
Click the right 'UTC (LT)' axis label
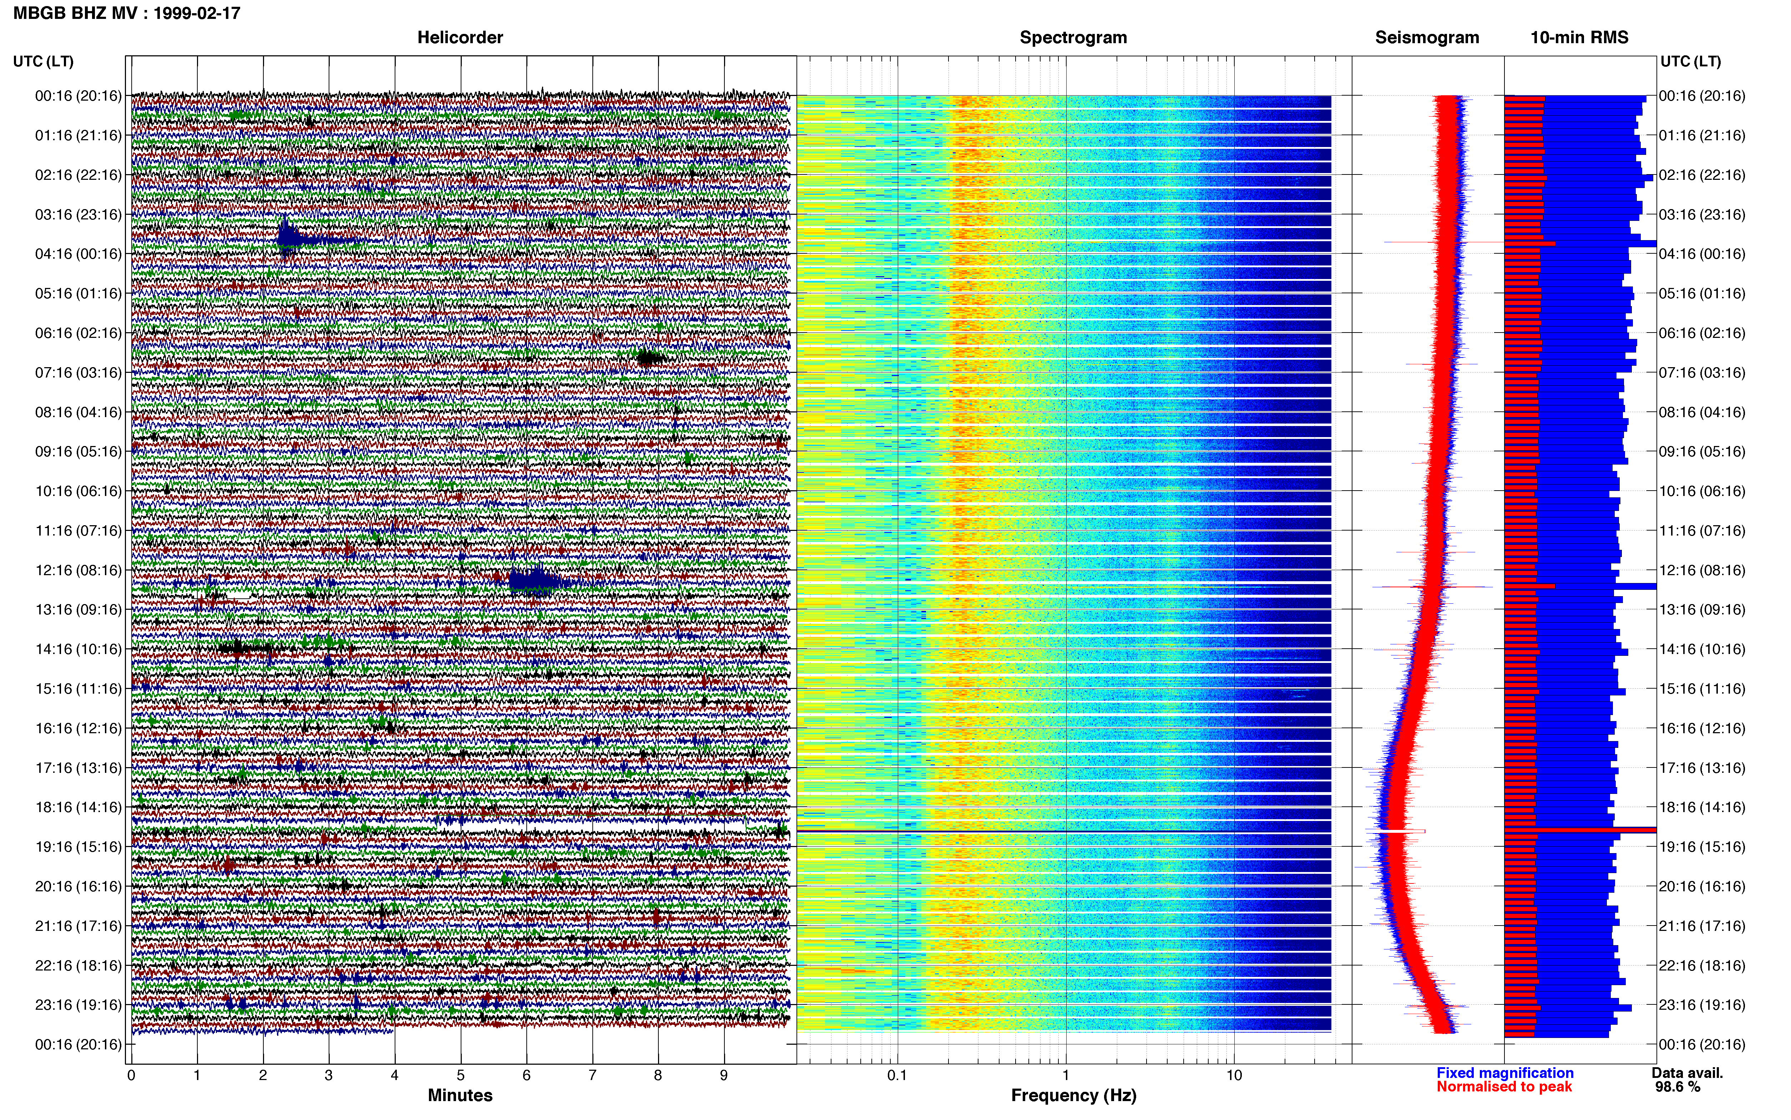tap(1690, 61)
